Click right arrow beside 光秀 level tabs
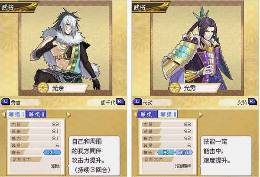 200,114
